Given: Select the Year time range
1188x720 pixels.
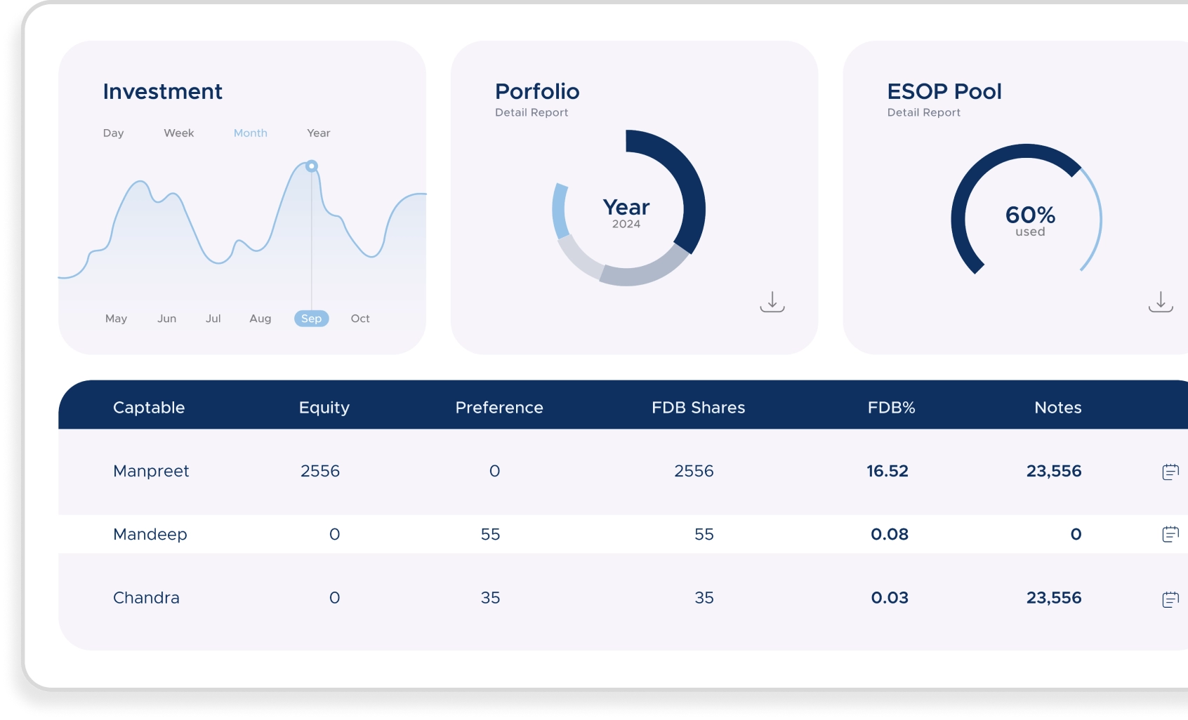Looking at the screenshot, I should coord(318,133).
